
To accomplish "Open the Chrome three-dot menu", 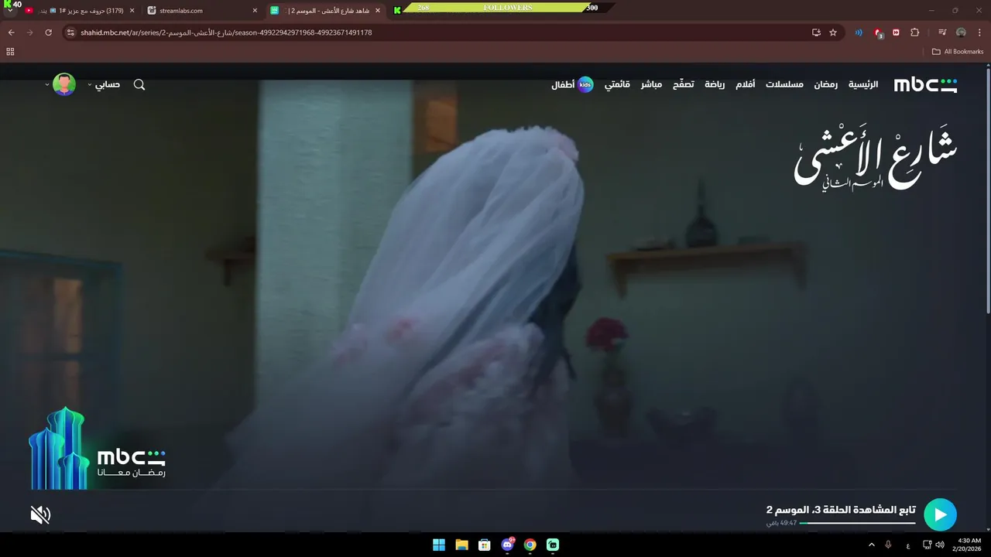I will coord(979,32).
